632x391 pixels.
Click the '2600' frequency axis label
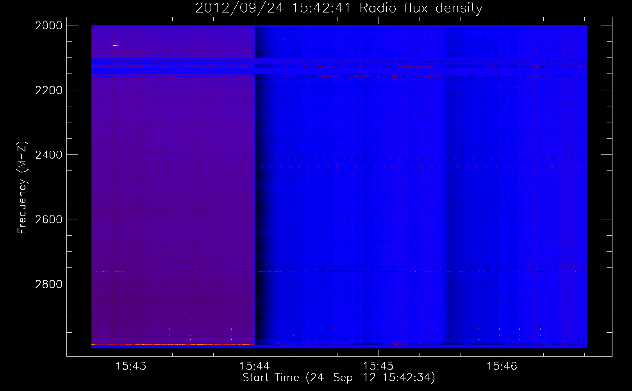click(49, 219)
